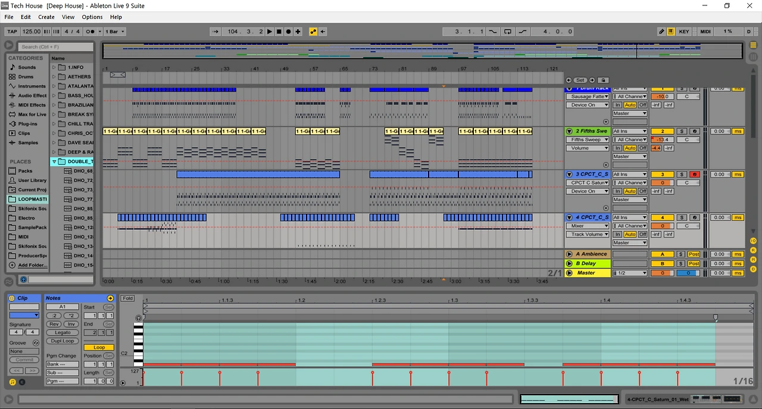
Task: Open the Create menu
Action: click(46, 17)
